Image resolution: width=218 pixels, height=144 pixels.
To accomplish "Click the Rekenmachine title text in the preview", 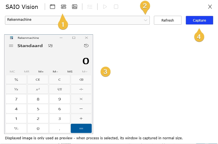I will pos(28,38).
